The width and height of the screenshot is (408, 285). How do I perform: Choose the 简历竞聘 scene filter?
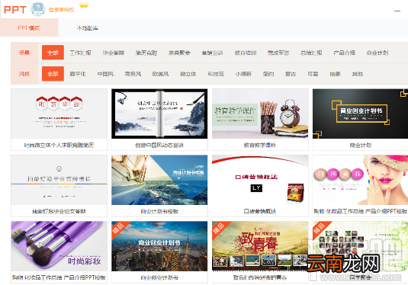click(146, 53)
